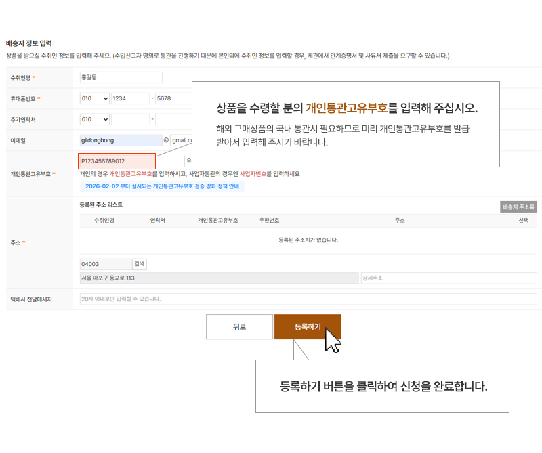The height and width of the screenshot is (453, 542).
Task: Click the email ID field with gildonghong
Action: click(121, 140)
